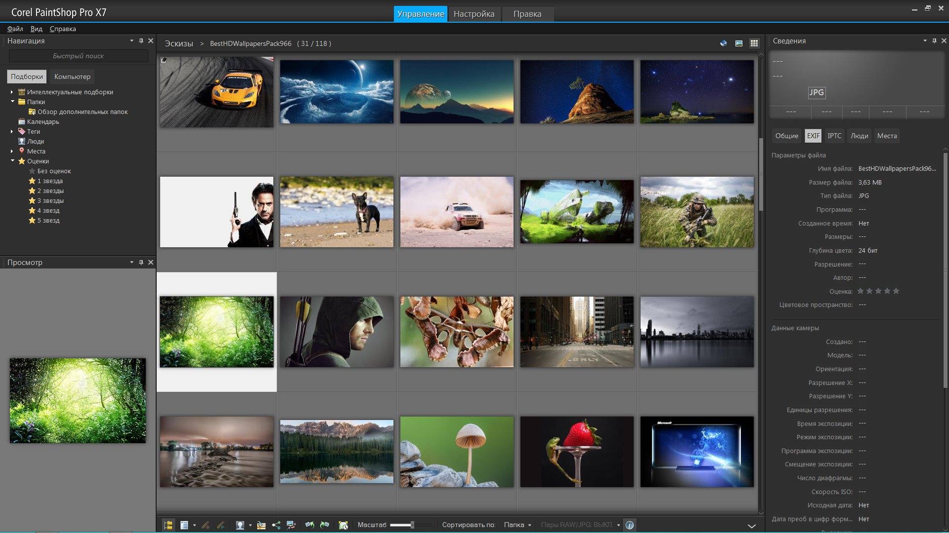The height and width of the screenshot is (533, 949).
Task: Click the Быстрый поиск search field
Action: (78, 56)
